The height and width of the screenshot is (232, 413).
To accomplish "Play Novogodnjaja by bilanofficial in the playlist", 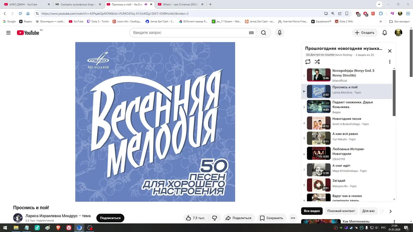I will pyautogui.click(x=347, y=75).
